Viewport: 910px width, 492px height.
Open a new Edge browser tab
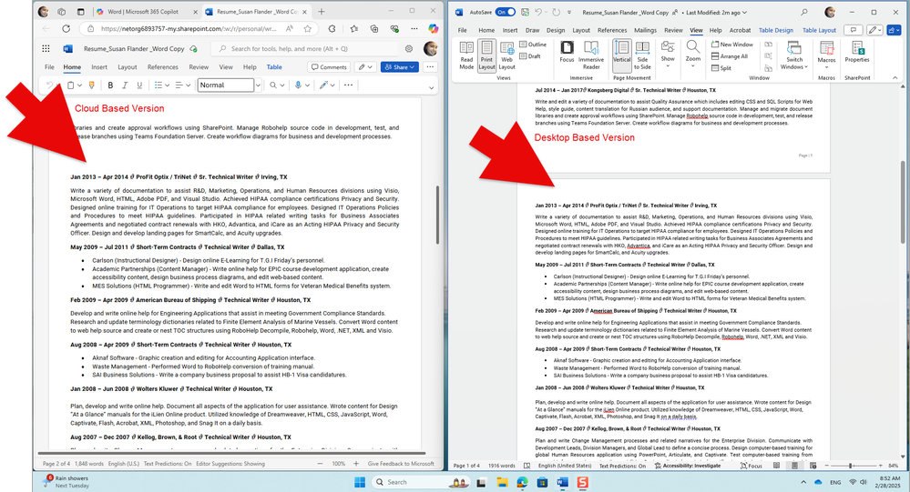322,12
